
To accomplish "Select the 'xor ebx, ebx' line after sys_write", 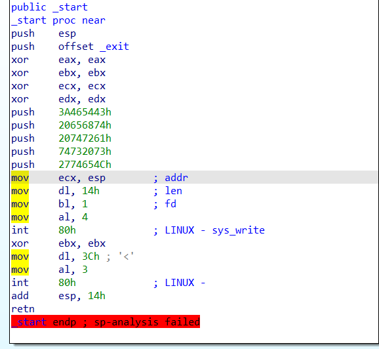I will pos(58,243).
